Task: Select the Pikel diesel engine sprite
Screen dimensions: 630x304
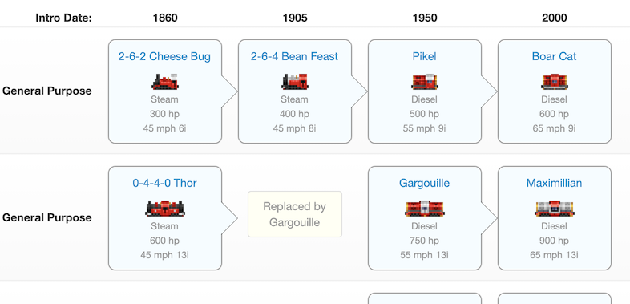Action: pos(425,81)
